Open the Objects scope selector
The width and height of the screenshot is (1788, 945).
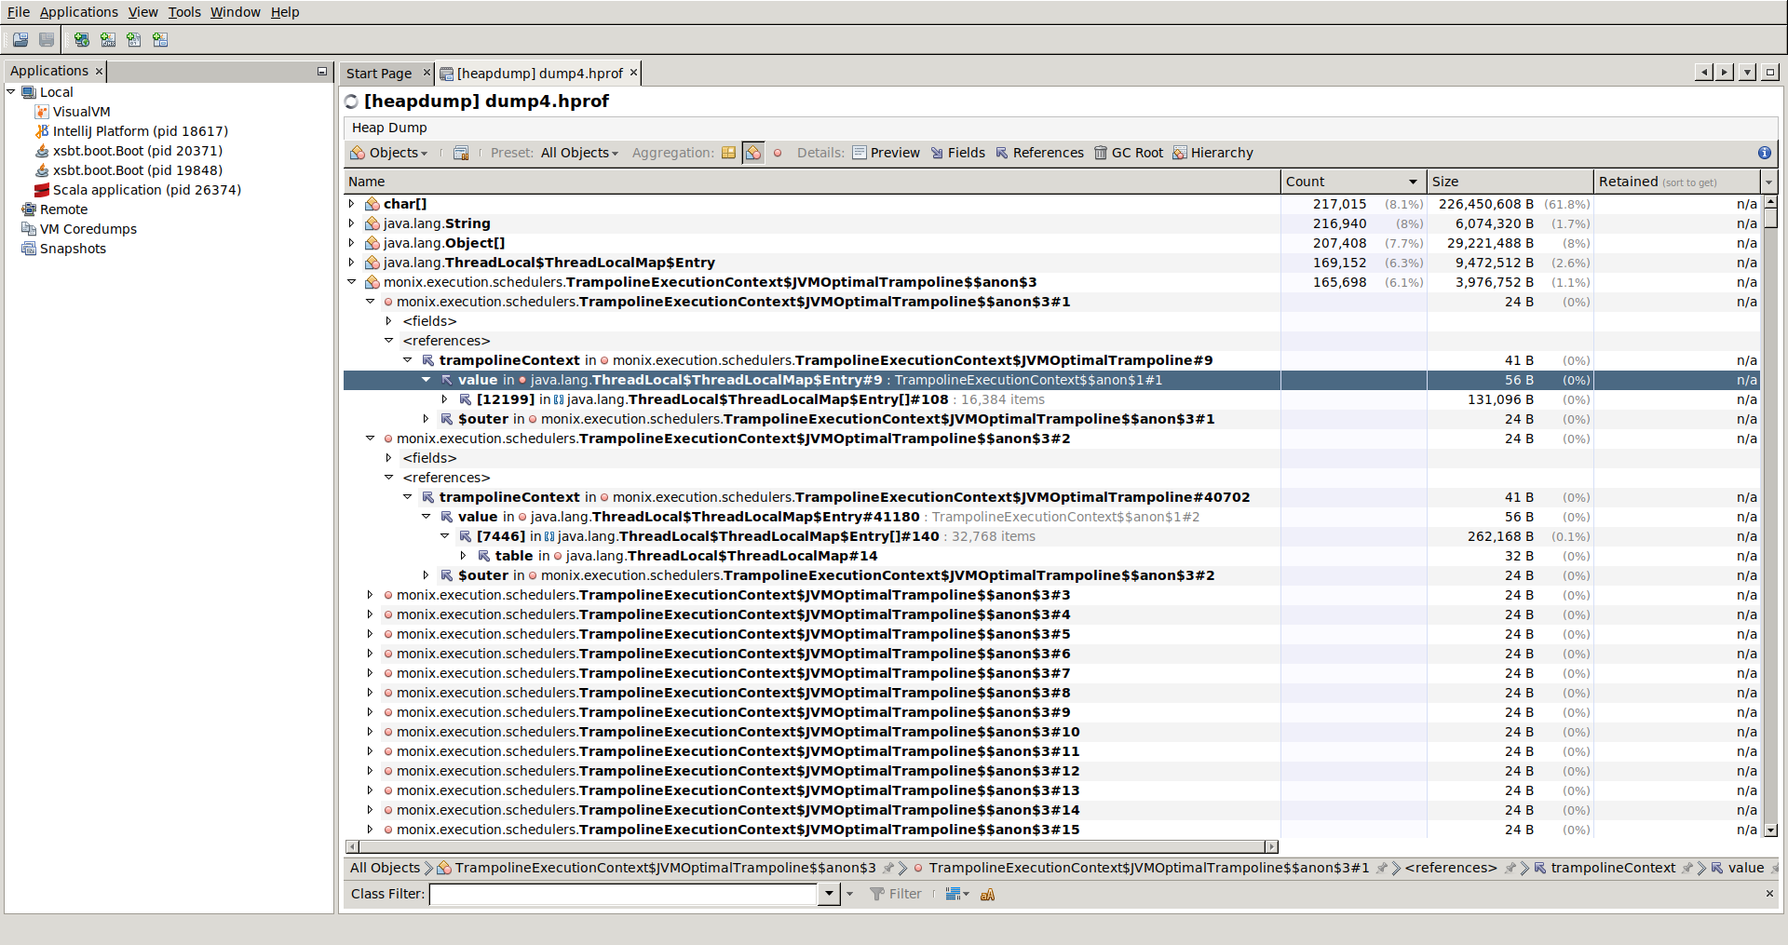(389, 153)
